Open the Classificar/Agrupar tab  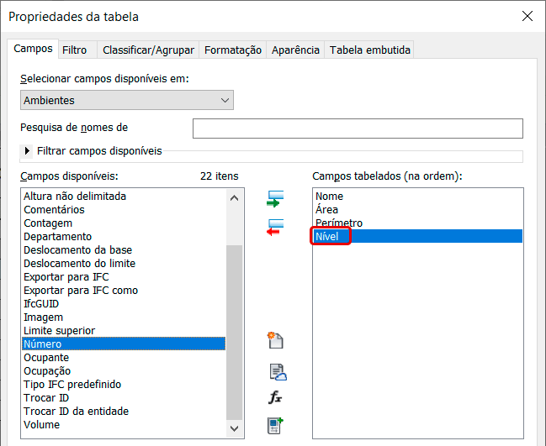[148, 50]
